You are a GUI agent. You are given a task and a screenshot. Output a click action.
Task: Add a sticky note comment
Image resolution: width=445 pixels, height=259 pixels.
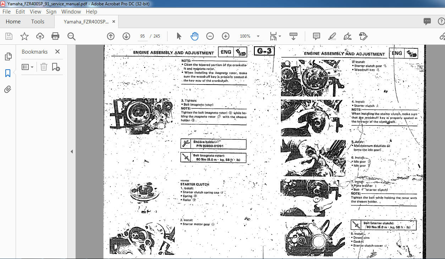316,36
